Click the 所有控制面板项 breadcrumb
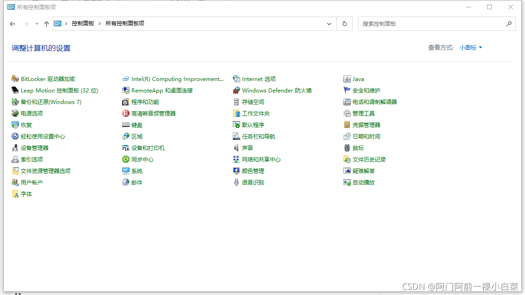This screenshot has width=525, height=295. (x=125, y=23)
